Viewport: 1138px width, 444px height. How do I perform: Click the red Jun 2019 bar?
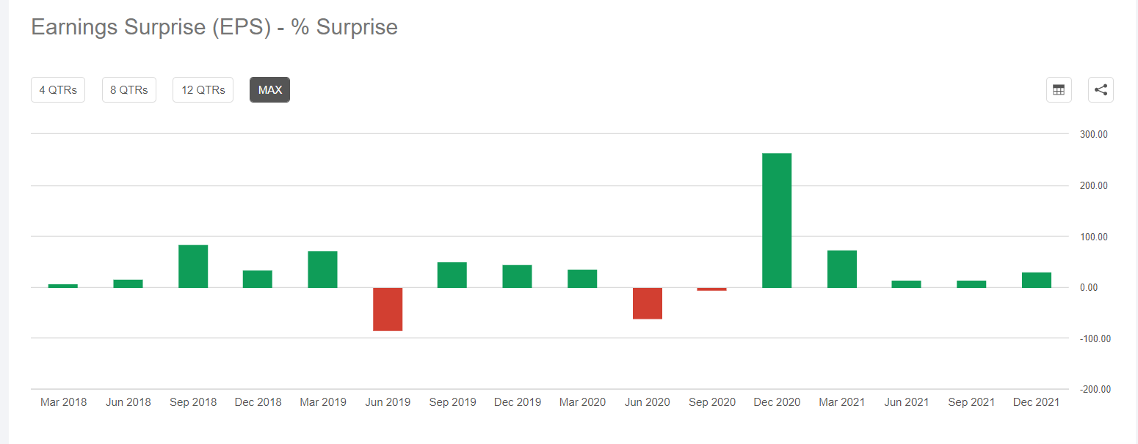coord(388,309)
